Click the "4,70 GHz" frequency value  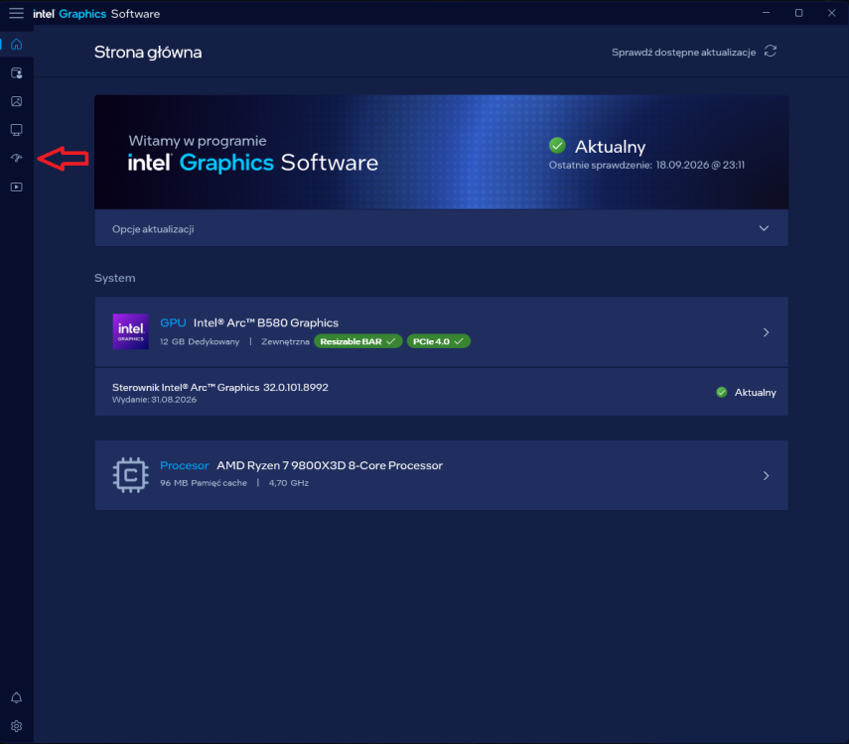(289, 483)
